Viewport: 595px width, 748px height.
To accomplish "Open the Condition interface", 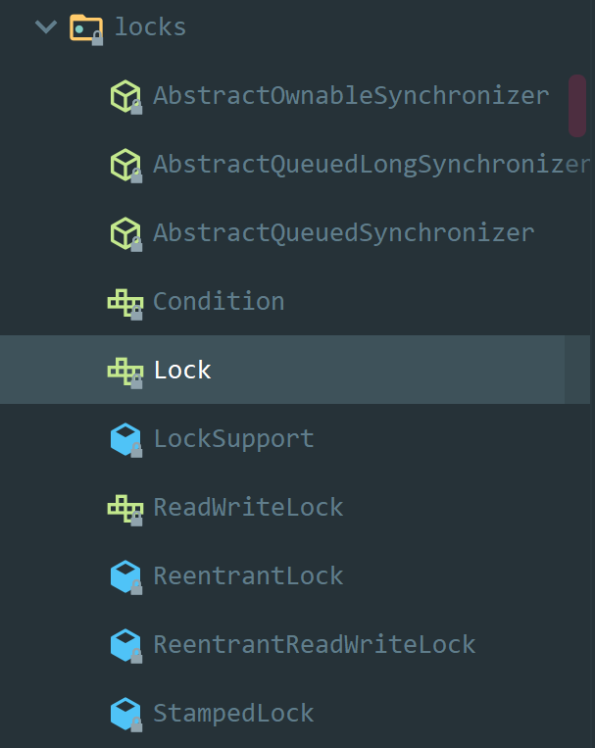I will point(219,302).
